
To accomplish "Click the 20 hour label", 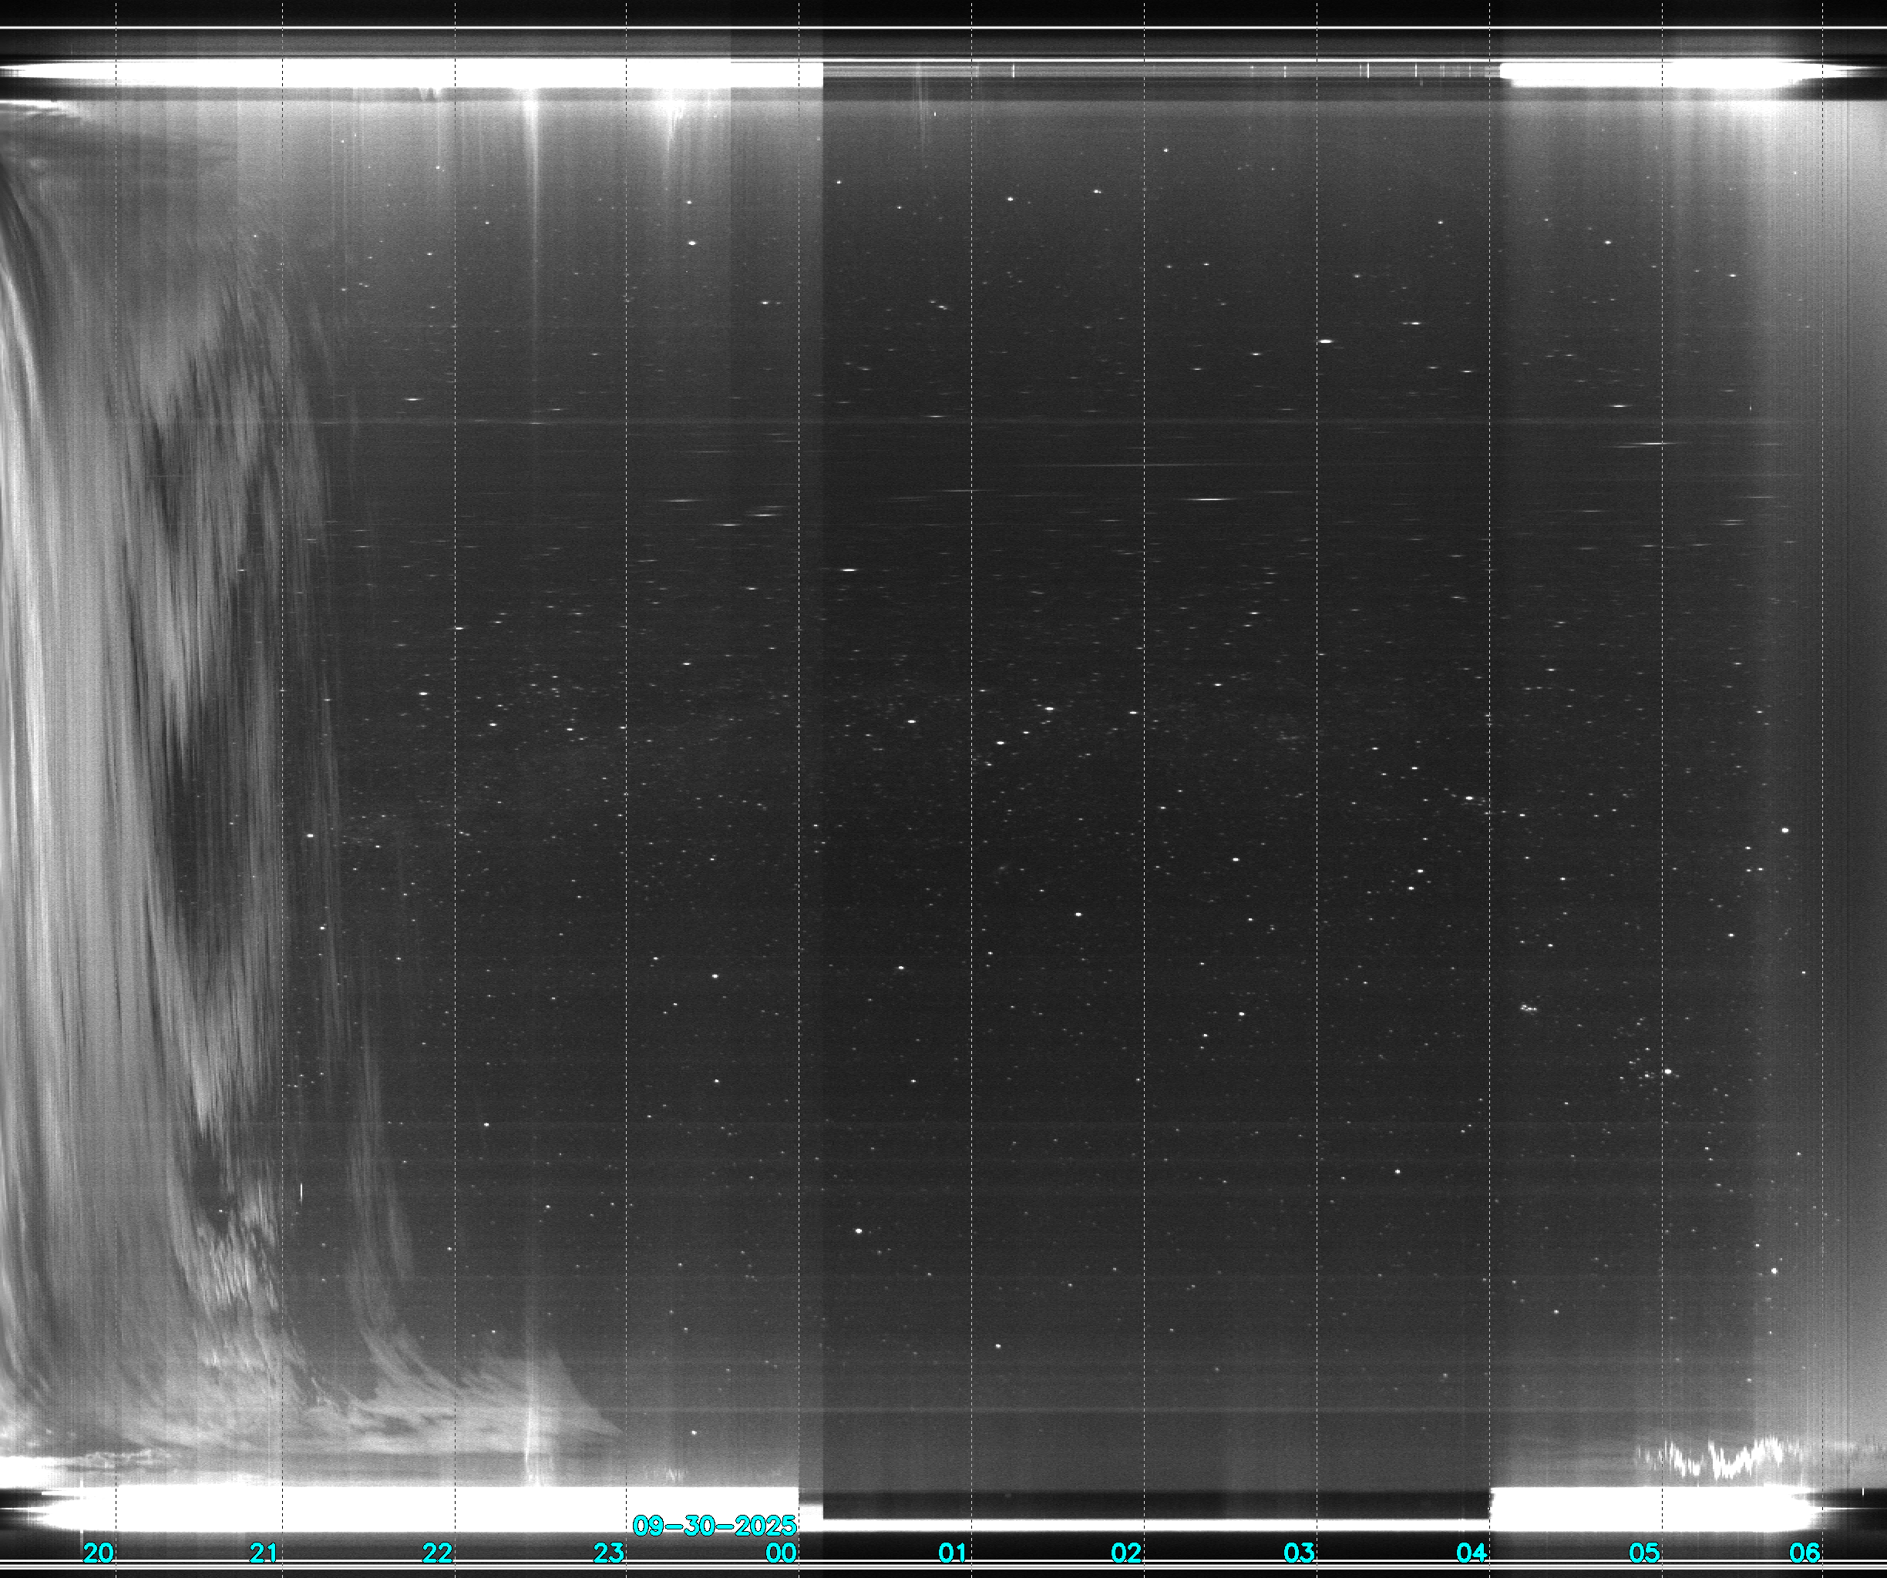I will tap(99, 1553).
